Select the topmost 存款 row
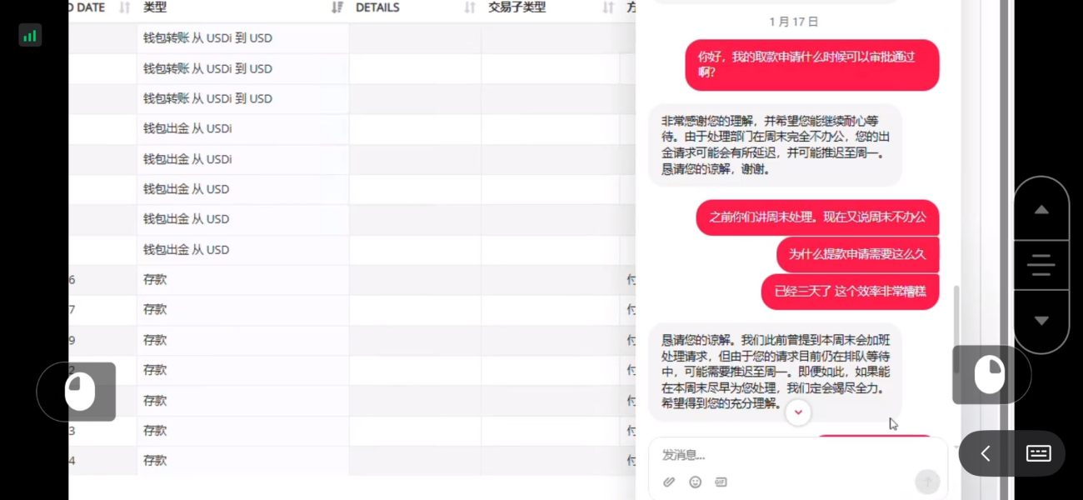 352,280
